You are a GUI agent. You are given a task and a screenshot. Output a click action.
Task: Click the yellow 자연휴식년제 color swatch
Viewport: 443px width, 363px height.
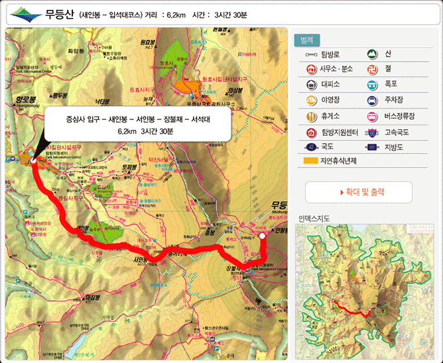tap(310, 160)
